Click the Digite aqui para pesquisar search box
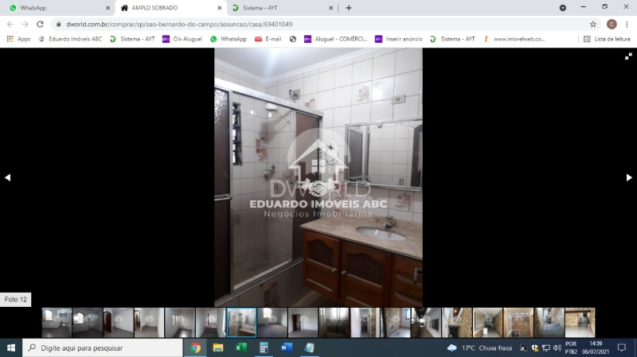The height and width of the screenshot is (357, 637). click(103, 347)
